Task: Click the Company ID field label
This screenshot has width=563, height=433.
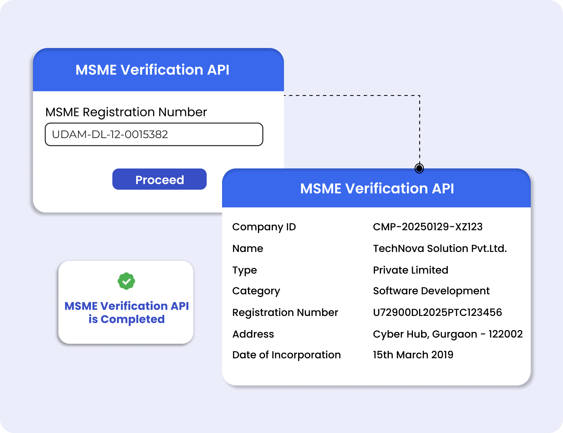Action: (264, 227)
